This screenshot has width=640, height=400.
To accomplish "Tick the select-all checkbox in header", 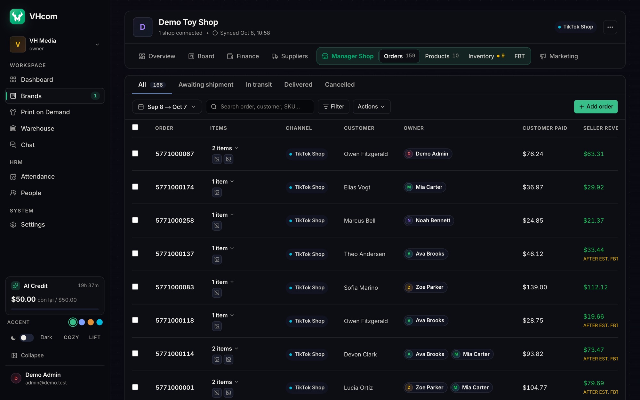I will (x=135, y=127).
